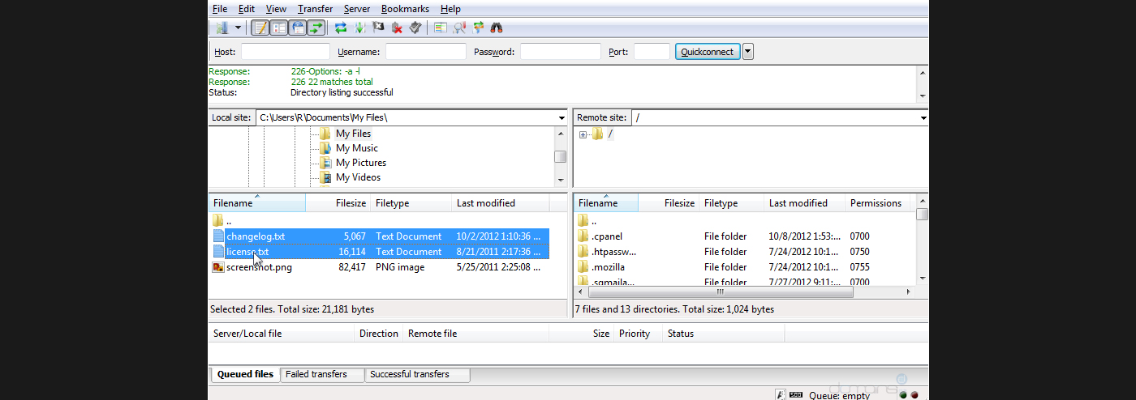The image size is (1136, 400).
Task: Click the Username input field
Action: tap(426, 52)
